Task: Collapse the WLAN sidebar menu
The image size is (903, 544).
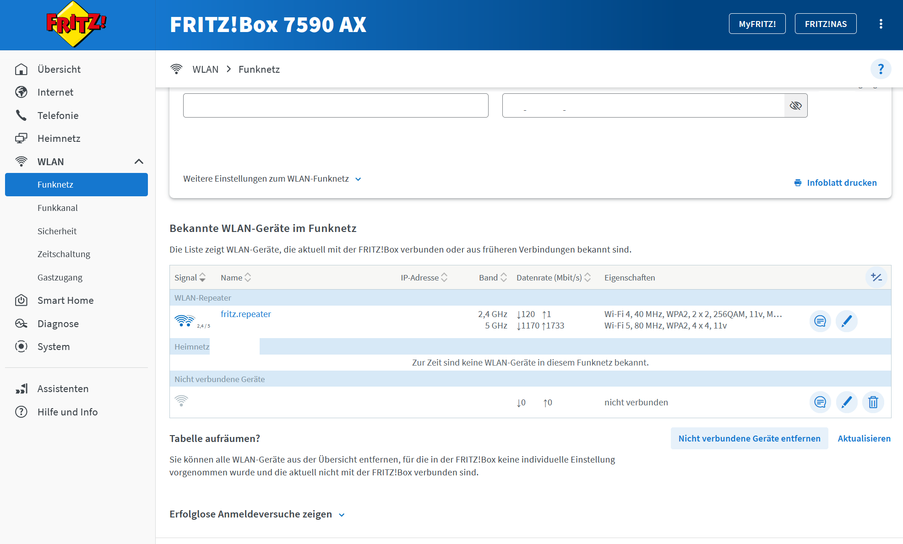Action: click(x=139, y=162)
